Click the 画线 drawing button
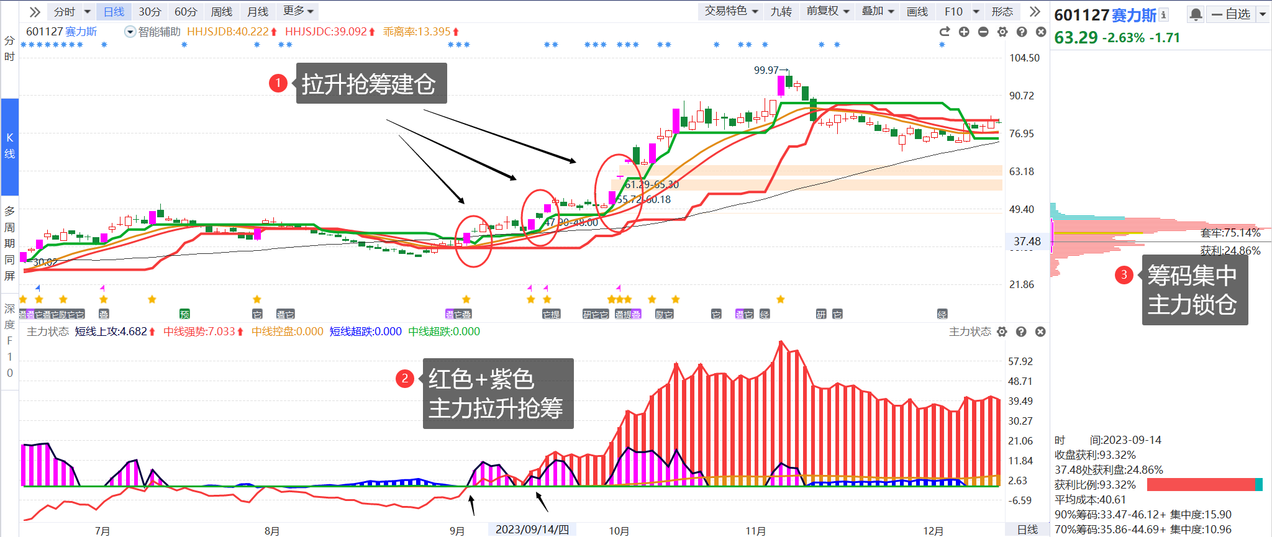 pos(917,11)
